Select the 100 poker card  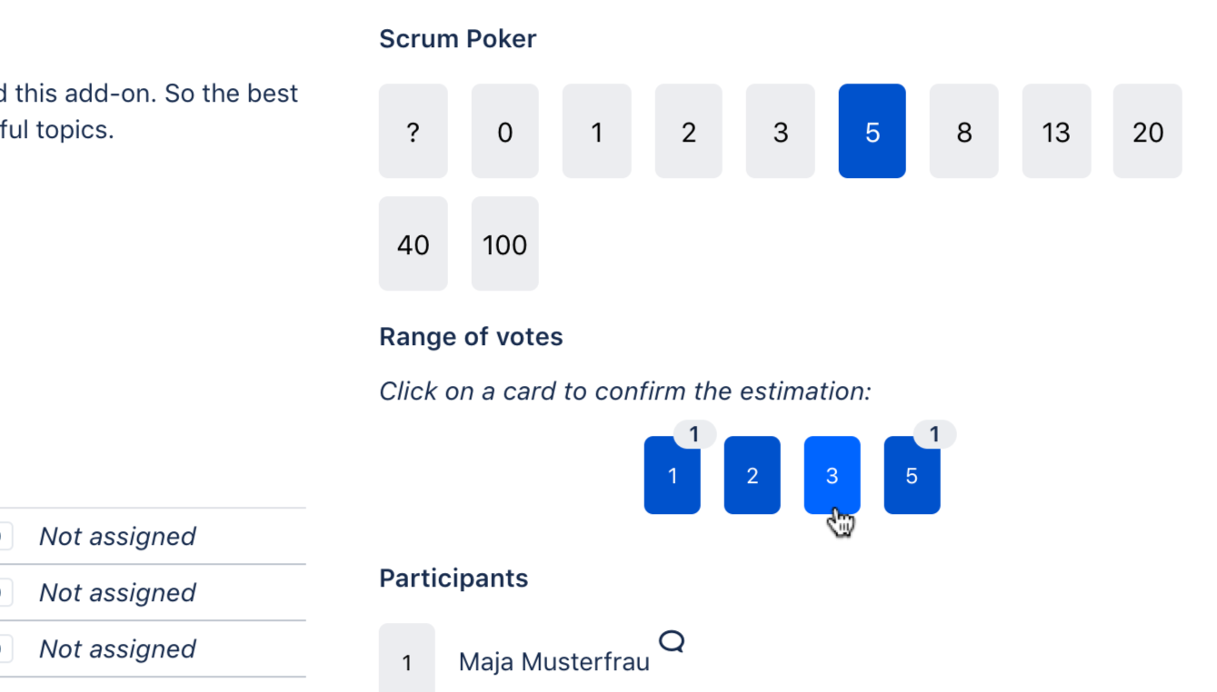504,244
